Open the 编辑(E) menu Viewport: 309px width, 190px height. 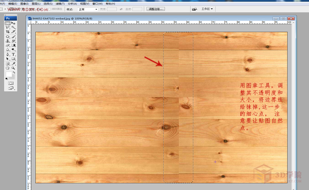point(13,4)
